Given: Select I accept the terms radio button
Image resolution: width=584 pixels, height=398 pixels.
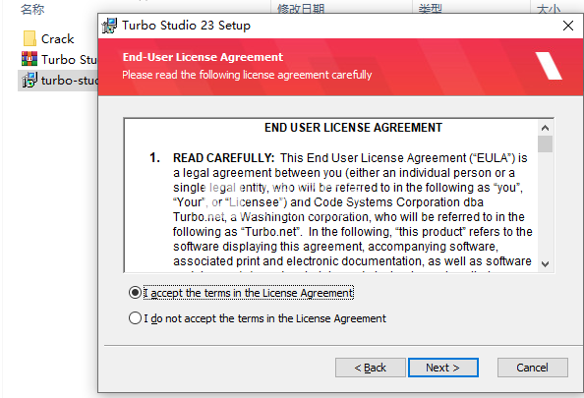Looking at the screenshot, I should 135,293.
